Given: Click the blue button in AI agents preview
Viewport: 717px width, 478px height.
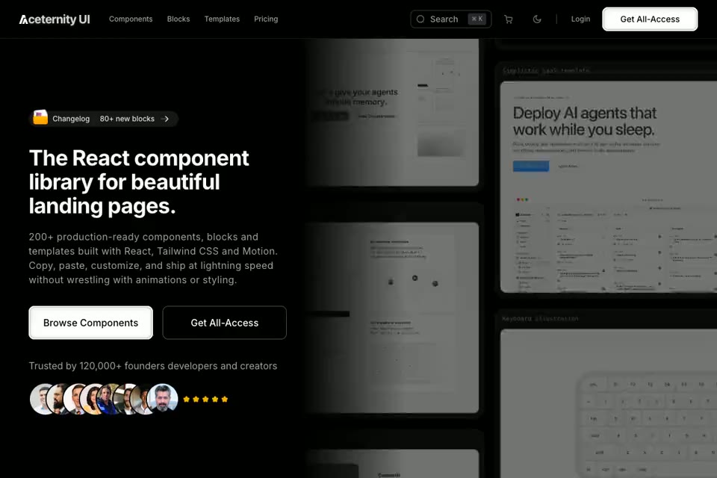Looking at the screenshot, I should [531, 166].
